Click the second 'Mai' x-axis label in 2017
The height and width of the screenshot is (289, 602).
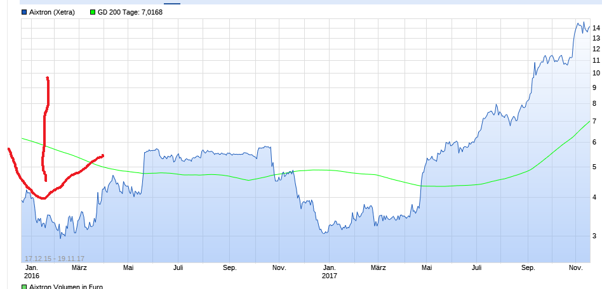point(427,267)
